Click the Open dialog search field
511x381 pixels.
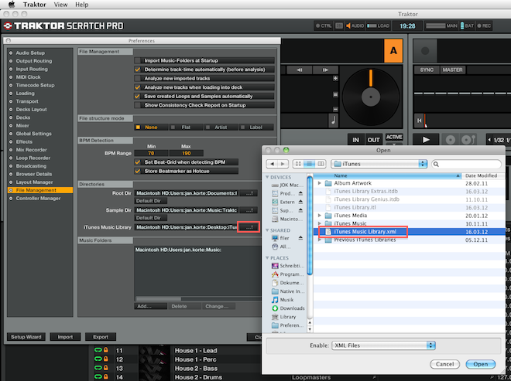click(x=466, y=164)
